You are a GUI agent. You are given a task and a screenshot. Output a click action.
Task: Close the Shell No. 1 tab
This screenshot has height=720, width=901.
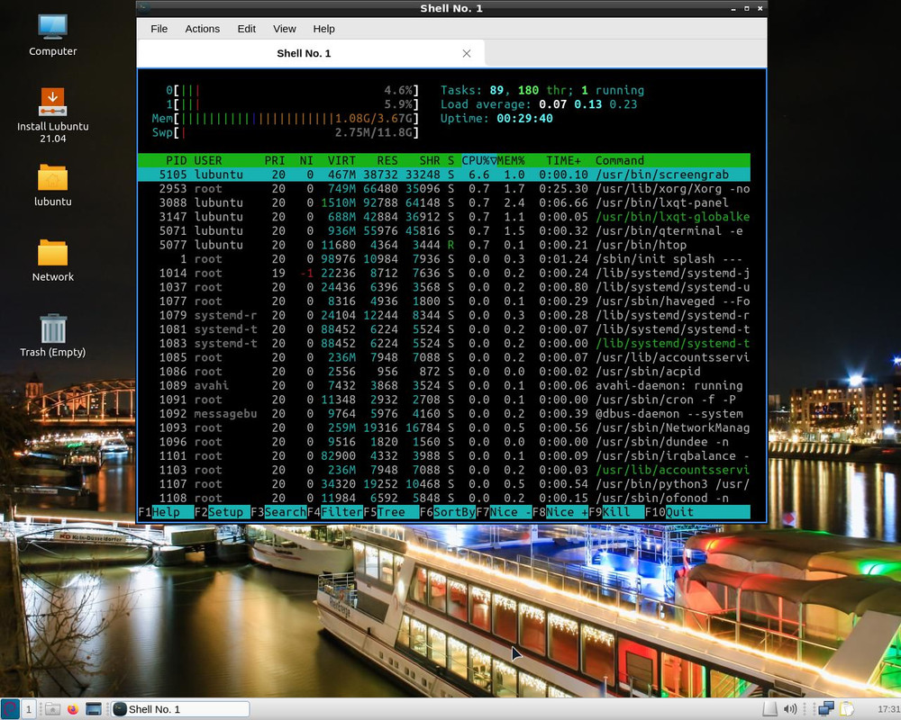coord(467,53)
